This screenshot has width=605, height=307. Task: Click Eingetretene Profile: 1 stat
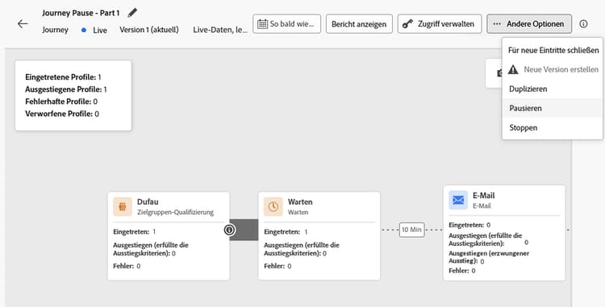pyautogui.click(x=63, y=77)
